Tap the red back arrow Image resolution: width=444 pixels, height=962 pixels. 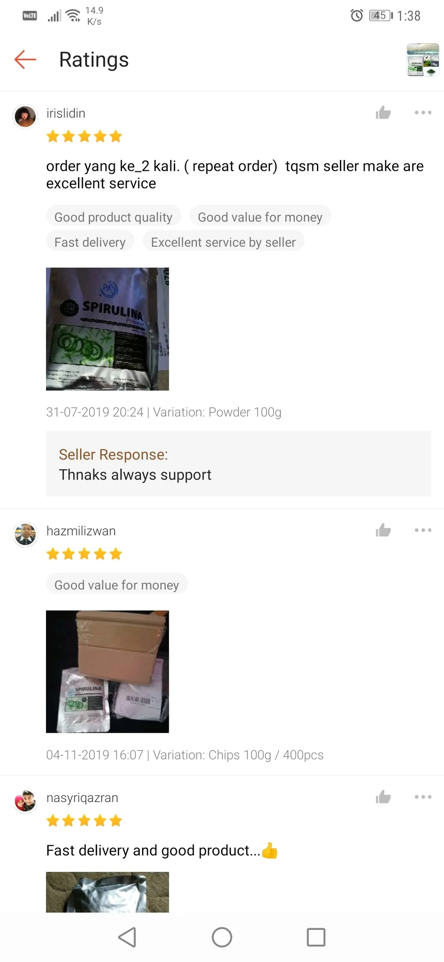point(25,59)
